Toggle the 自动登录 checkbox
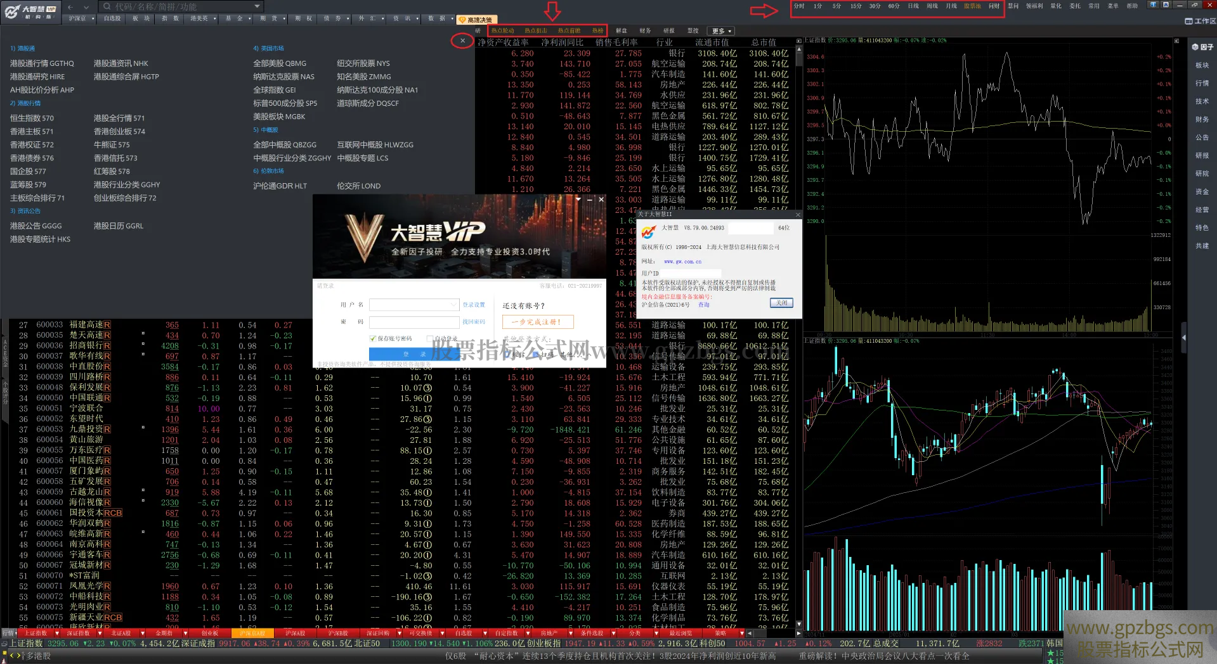Viewport: 1217px width, 664px height. click(x=429, y=338)
